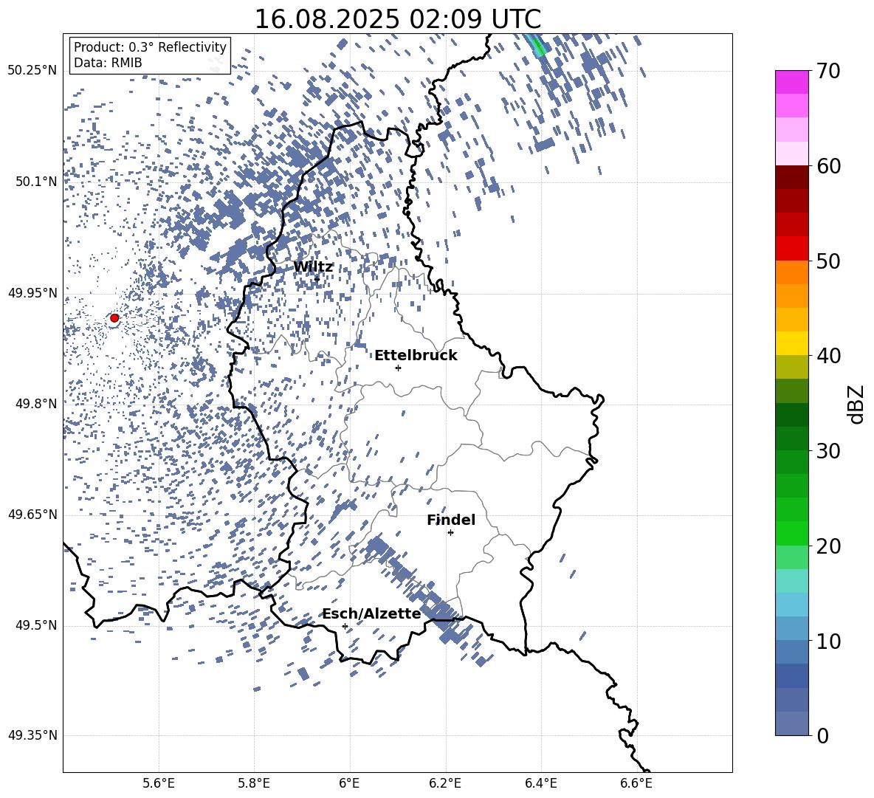Click the cross marker below Wiltz

(317, 279)
